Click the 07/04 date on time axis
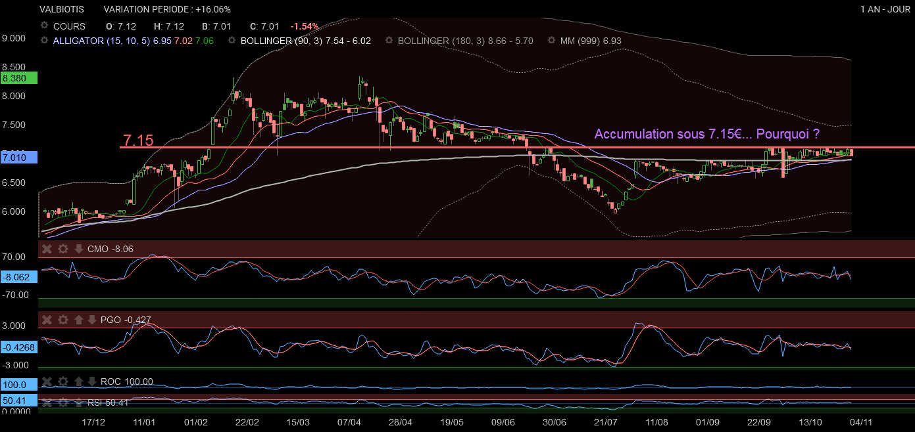The height and width of the screenshot is (432, 915). [x=349, y=422]
